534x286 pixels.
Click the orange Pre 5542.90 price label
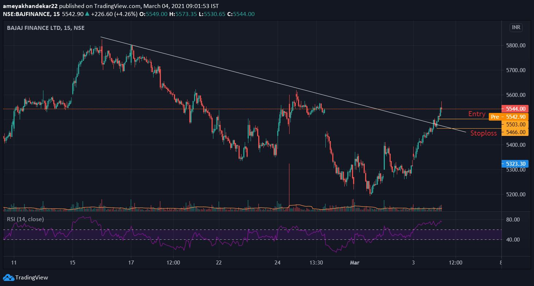tap(508, 117)
